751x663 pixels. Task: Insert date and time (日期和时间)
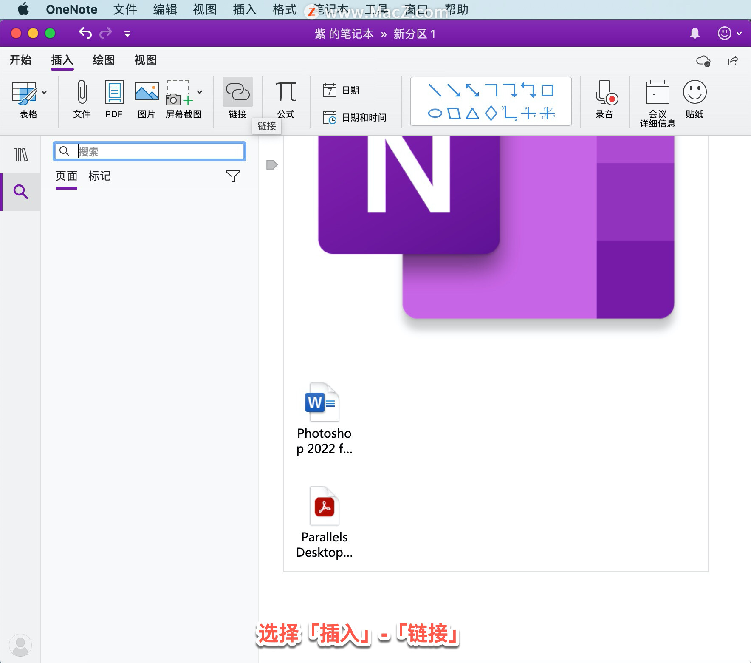tap(355, 118)
